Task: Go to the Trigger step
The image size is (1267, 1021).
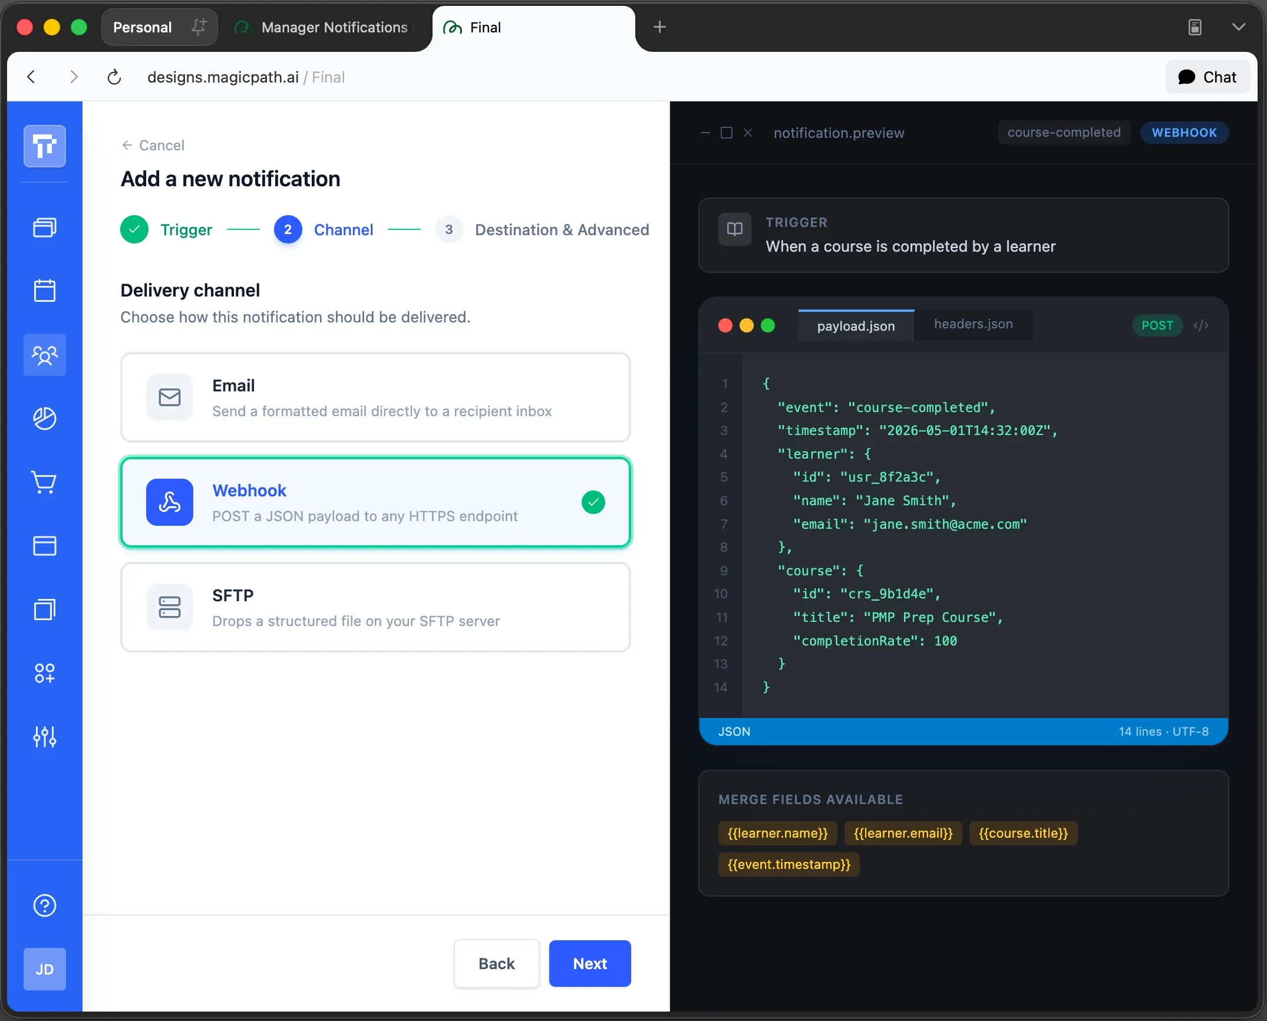Action: (x=166, y=230)
